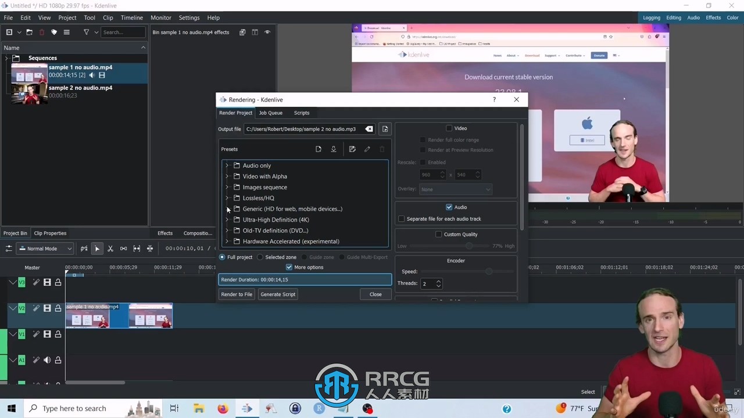Enable the Video checkbox in render options

[449, 128]
